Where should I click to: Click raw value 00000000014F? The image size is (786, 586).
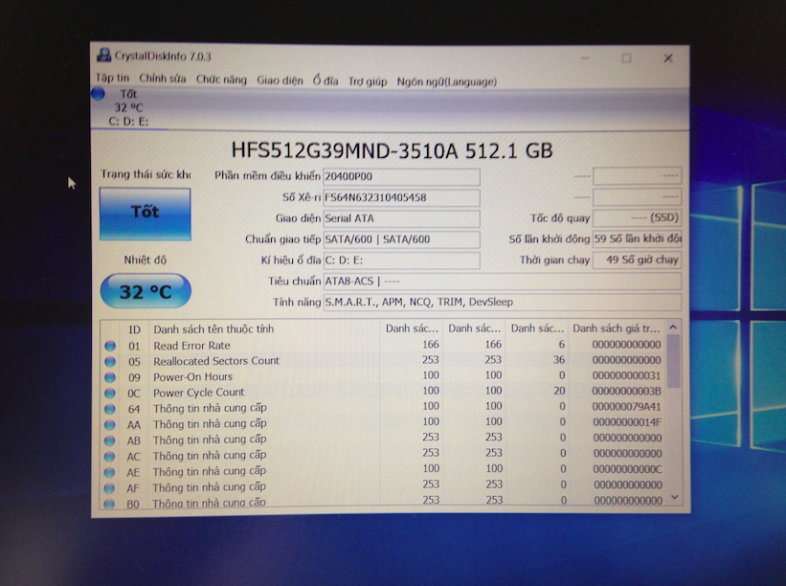point(627,422)
